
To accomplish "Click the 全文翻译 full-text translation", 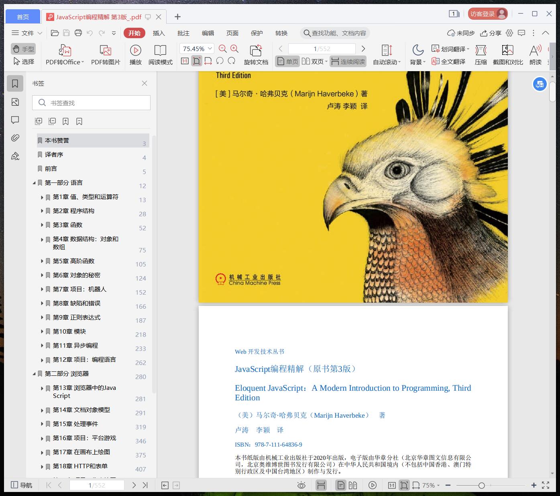I will coord(448,61).
